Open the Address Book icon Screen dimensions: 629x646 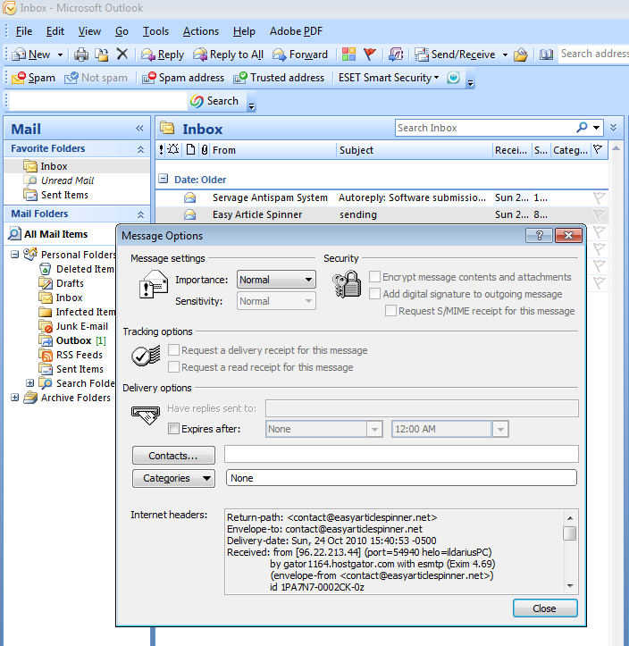point(546,55)
